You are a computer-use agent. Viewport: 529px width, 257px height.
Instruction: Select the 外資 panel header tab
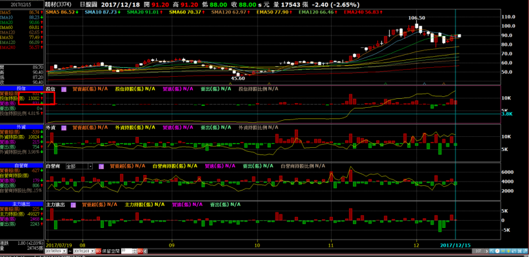click(22, 127)
